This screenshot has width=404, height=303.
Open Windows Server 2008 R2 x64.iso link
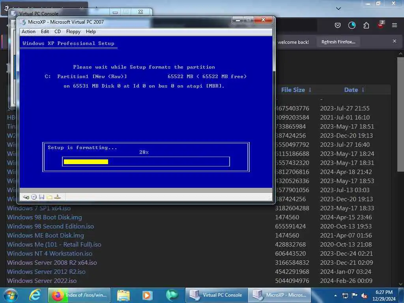click(52, 262)
